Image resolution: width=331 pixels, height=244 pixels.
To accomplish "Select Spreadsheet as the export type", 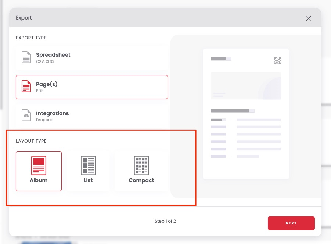I will [x=92, y=57].
